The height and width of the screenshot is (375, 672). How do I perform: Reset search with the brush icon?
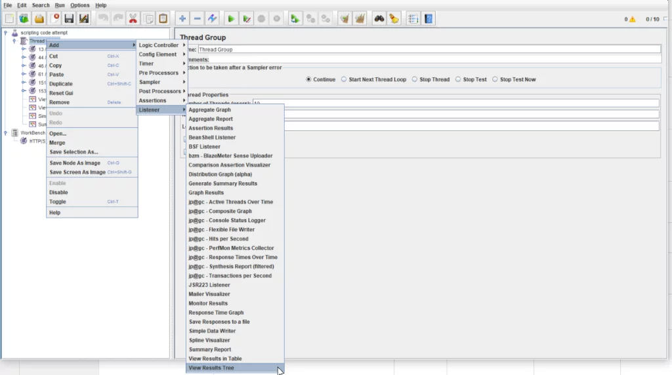click(394, 19)
